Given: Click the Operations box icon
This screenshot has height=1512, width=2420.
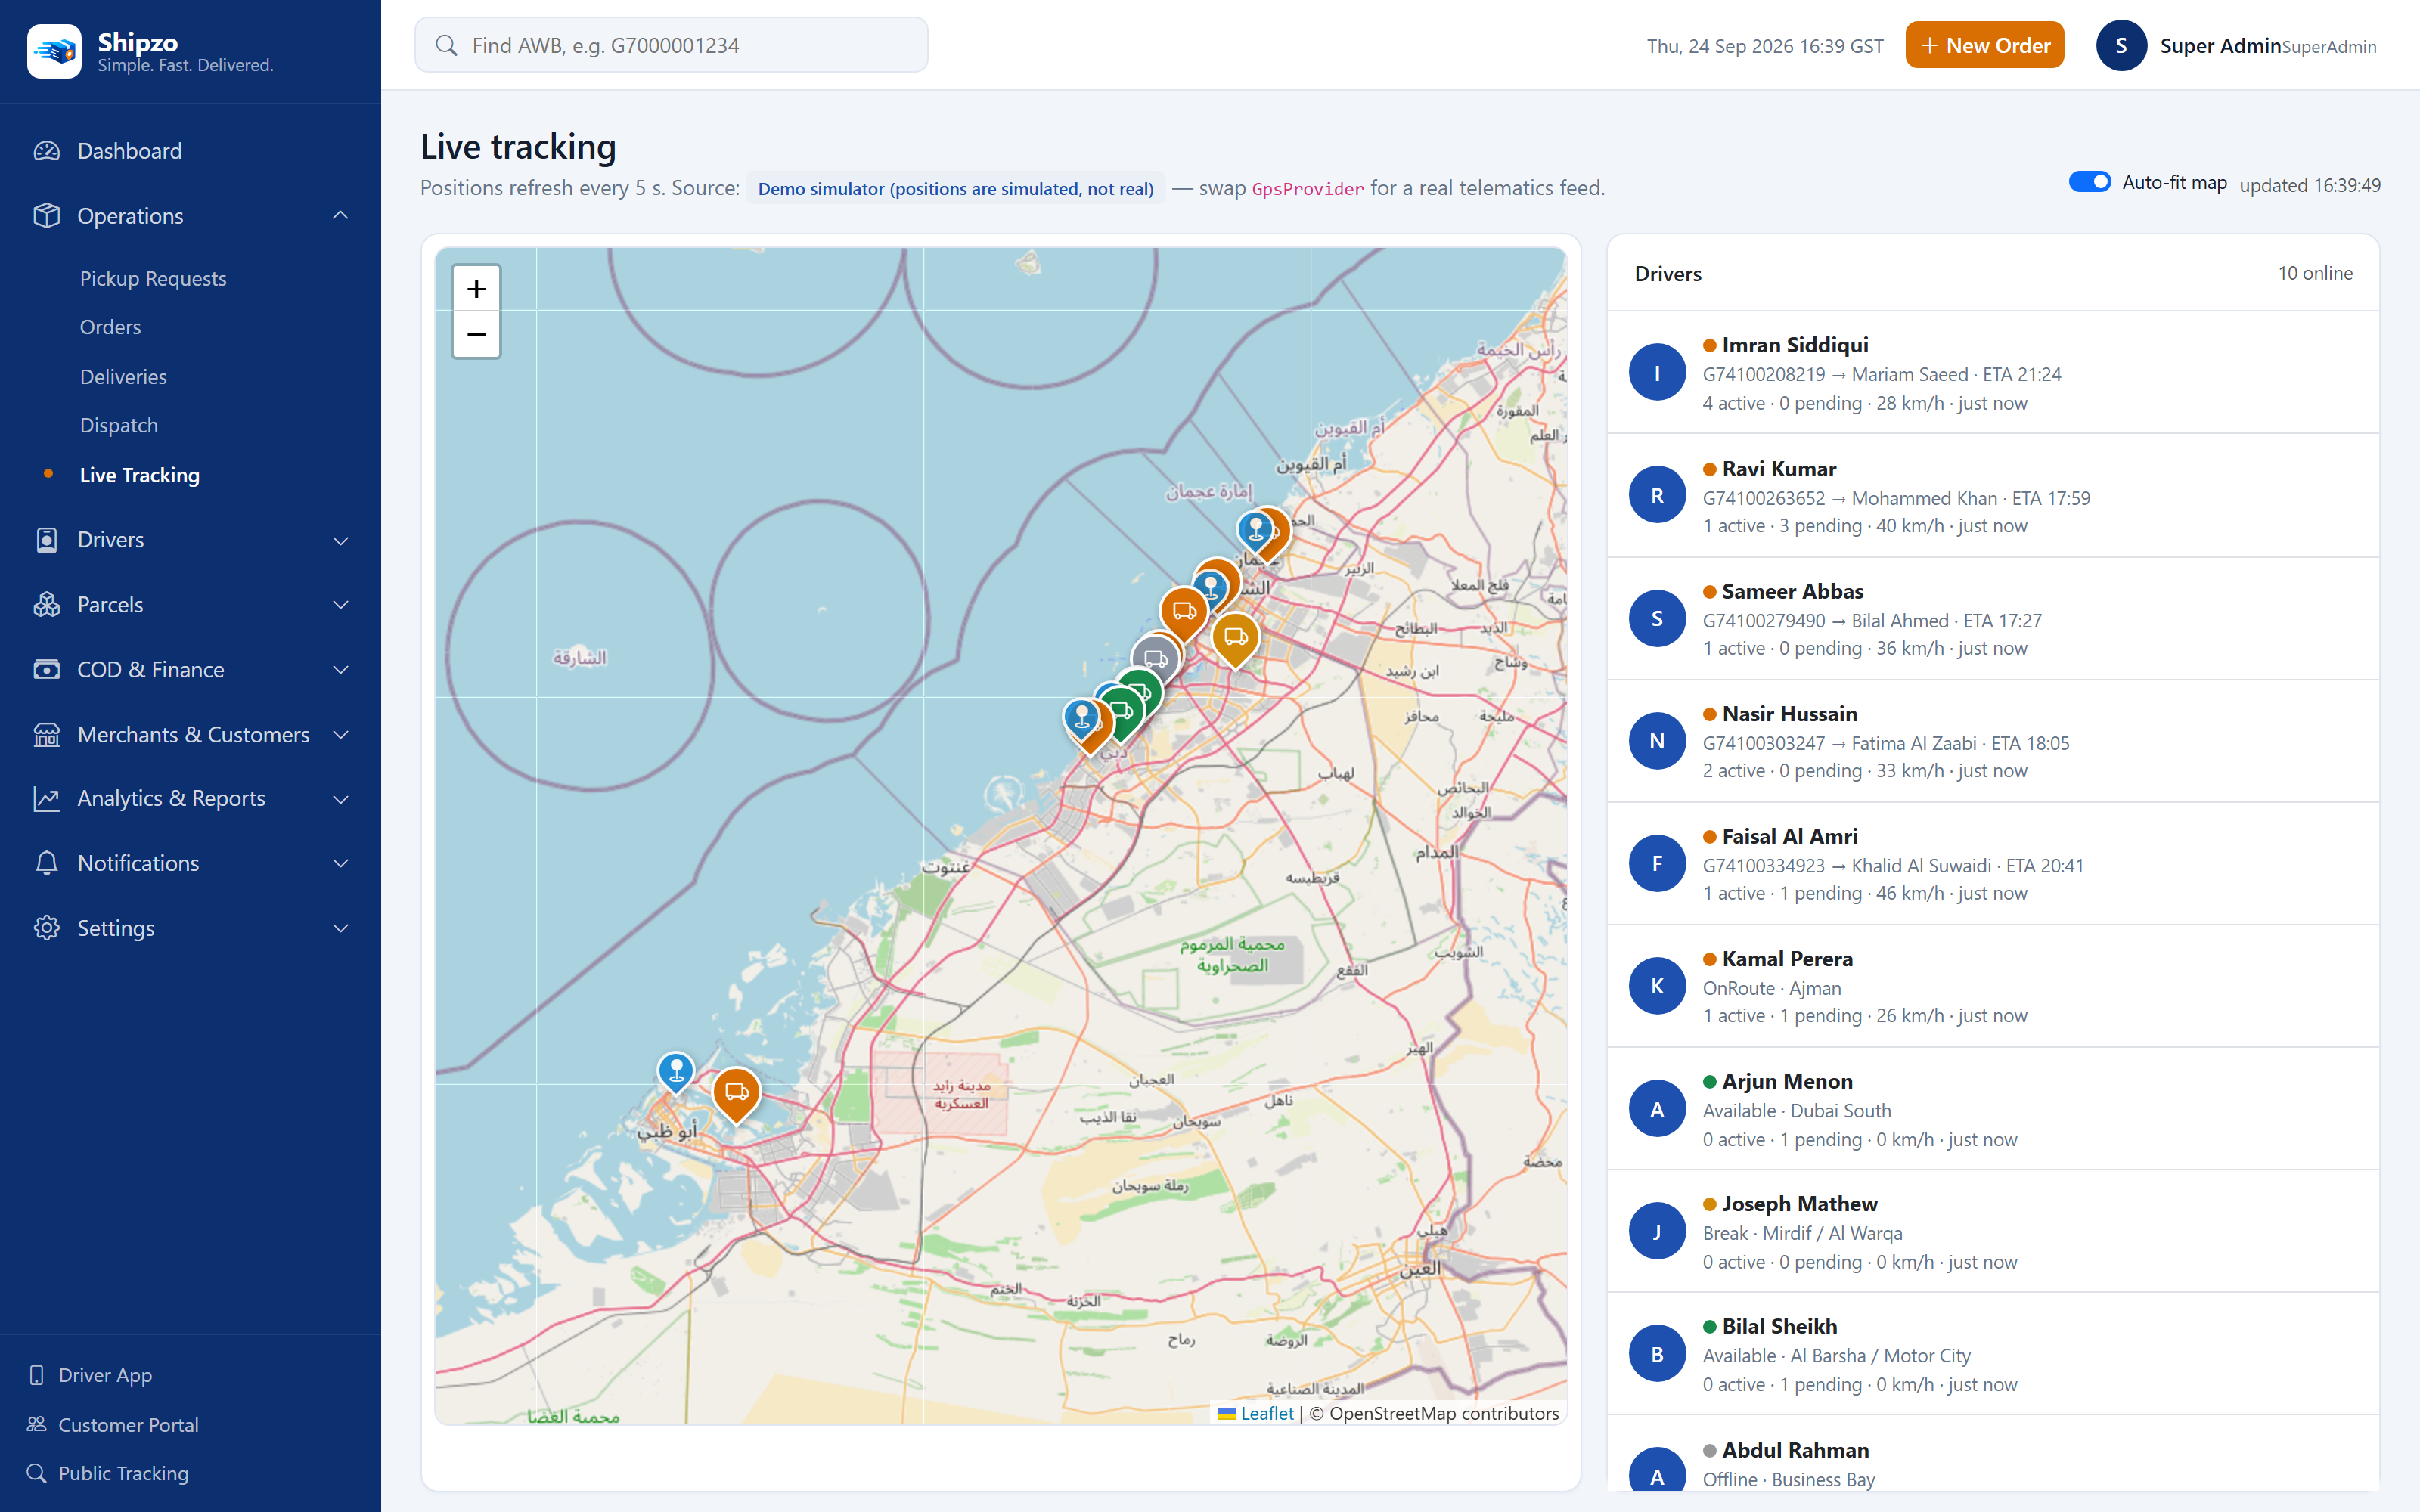Looking at the screenshot, I should [46, 216].
